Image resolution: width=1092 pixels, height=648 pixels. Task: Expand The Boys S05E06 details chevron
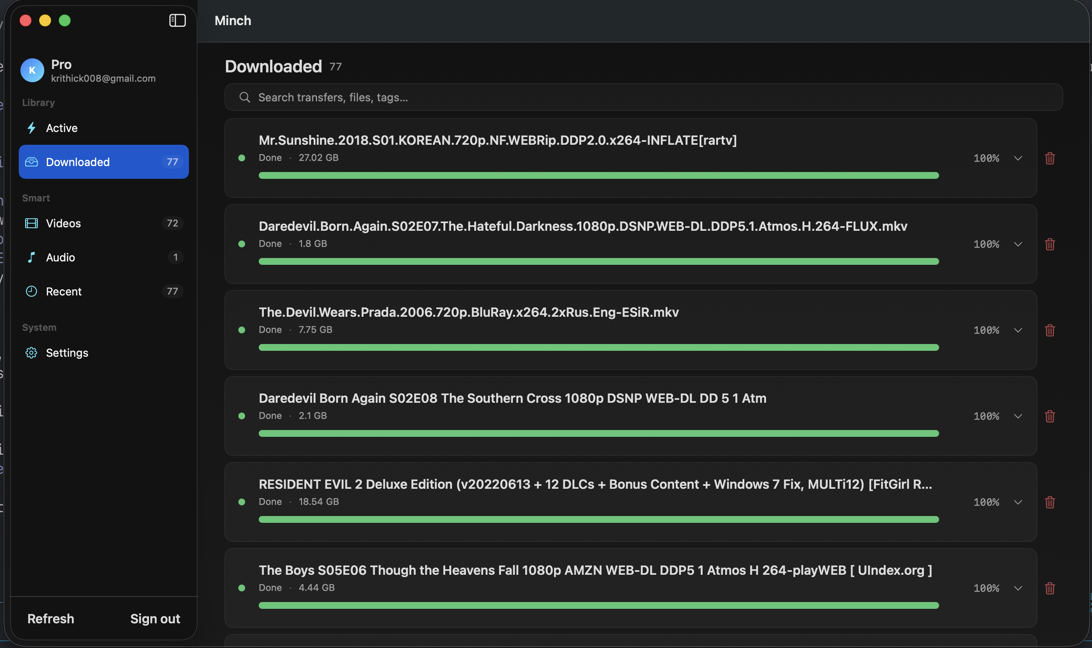click(x=1018, y=588)
